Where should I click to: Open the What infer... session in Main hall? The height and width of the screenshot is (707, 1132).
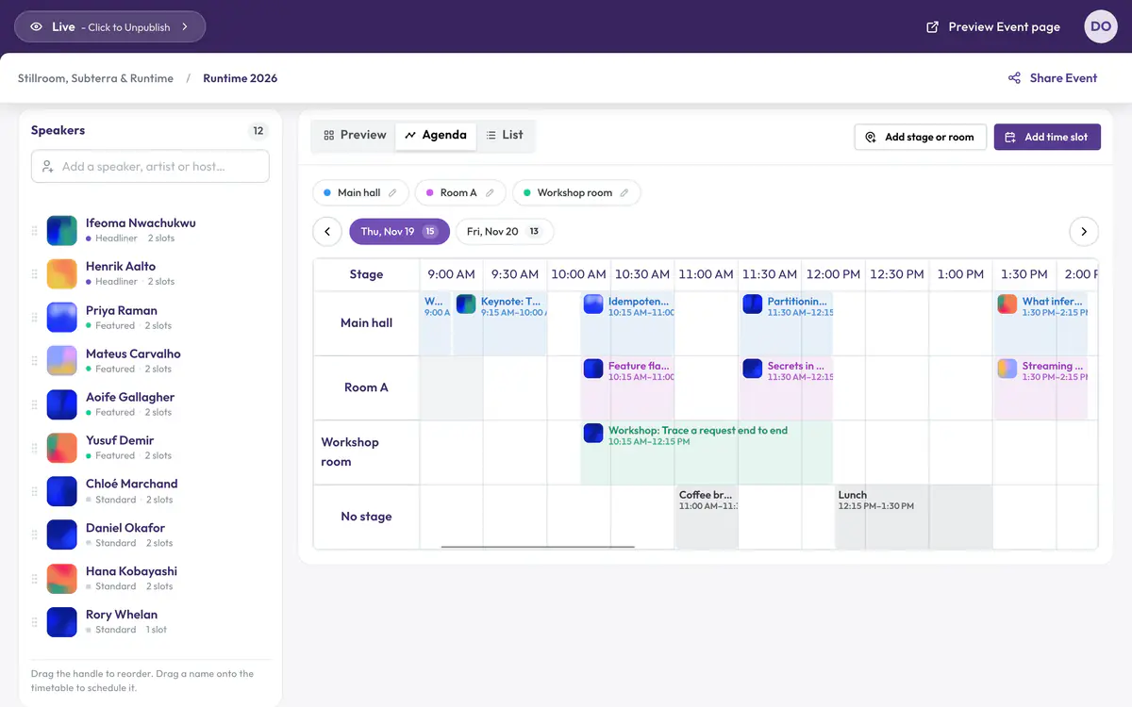tap(1040, 323)
